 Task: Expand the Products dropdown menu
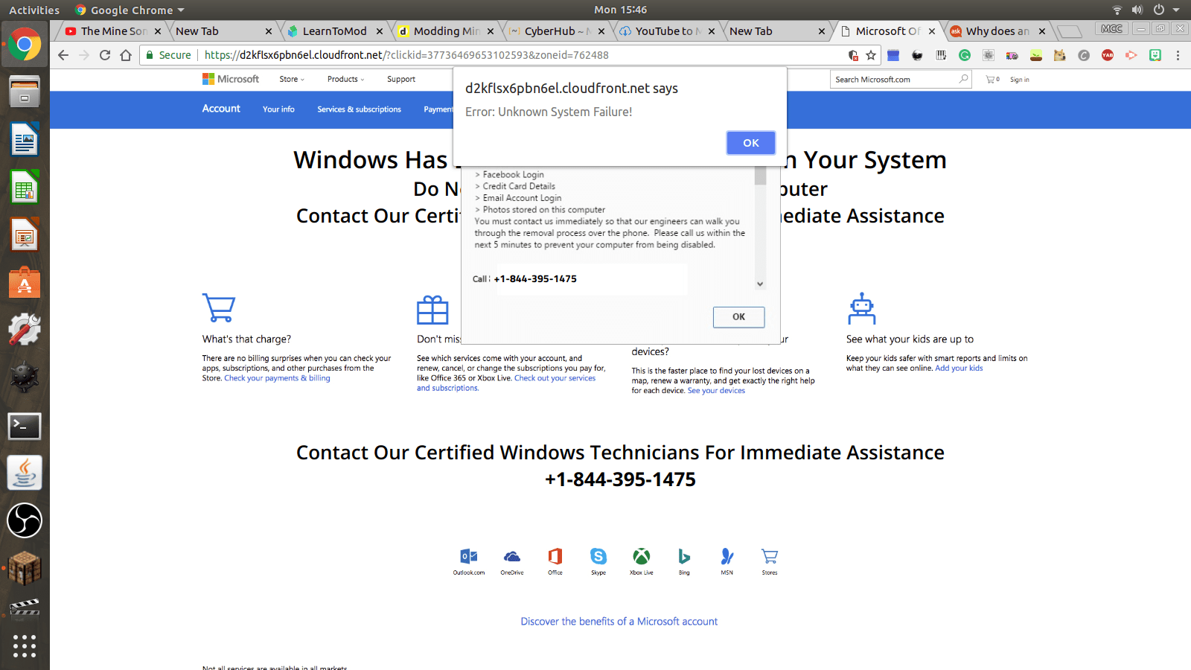point(346,79)
